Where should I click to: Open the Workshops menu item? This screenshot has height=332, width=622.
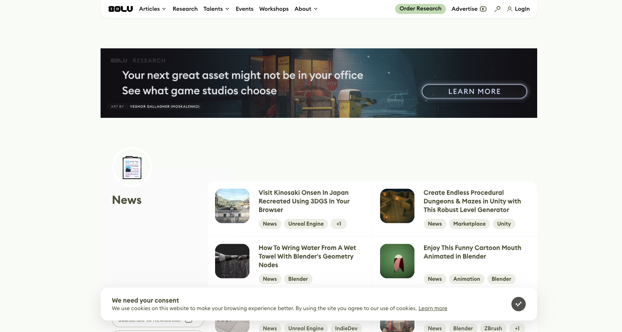(274, 9)
